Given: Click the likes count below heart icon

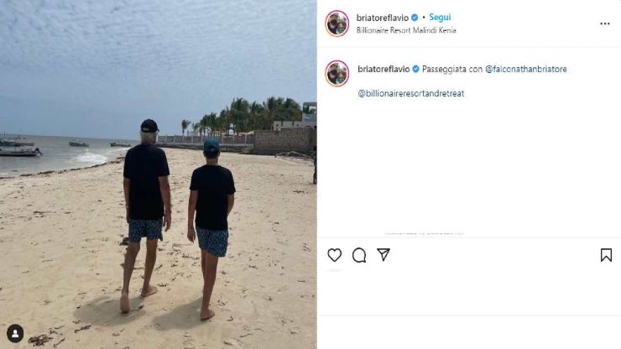Looking at the screenshot, I should [334, 270].
